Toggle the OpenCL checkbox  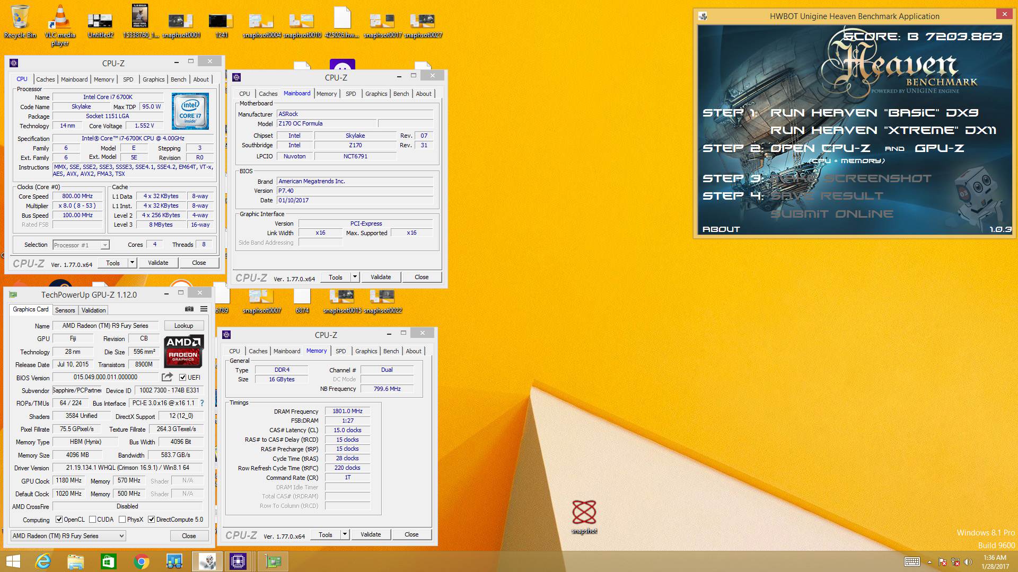[59, 520]
